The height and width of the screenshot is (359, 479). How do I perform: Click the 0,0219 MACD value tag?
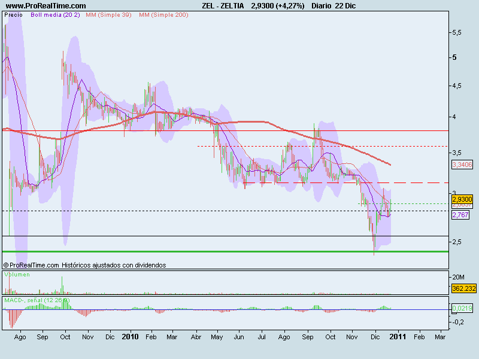point(462,308)
